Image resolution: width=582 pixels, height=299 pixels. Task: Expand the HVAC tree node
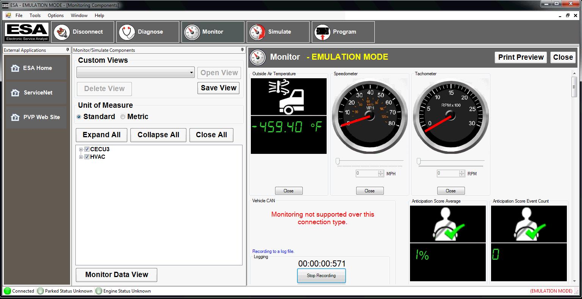pyautogui.click(x=81, y=157)
